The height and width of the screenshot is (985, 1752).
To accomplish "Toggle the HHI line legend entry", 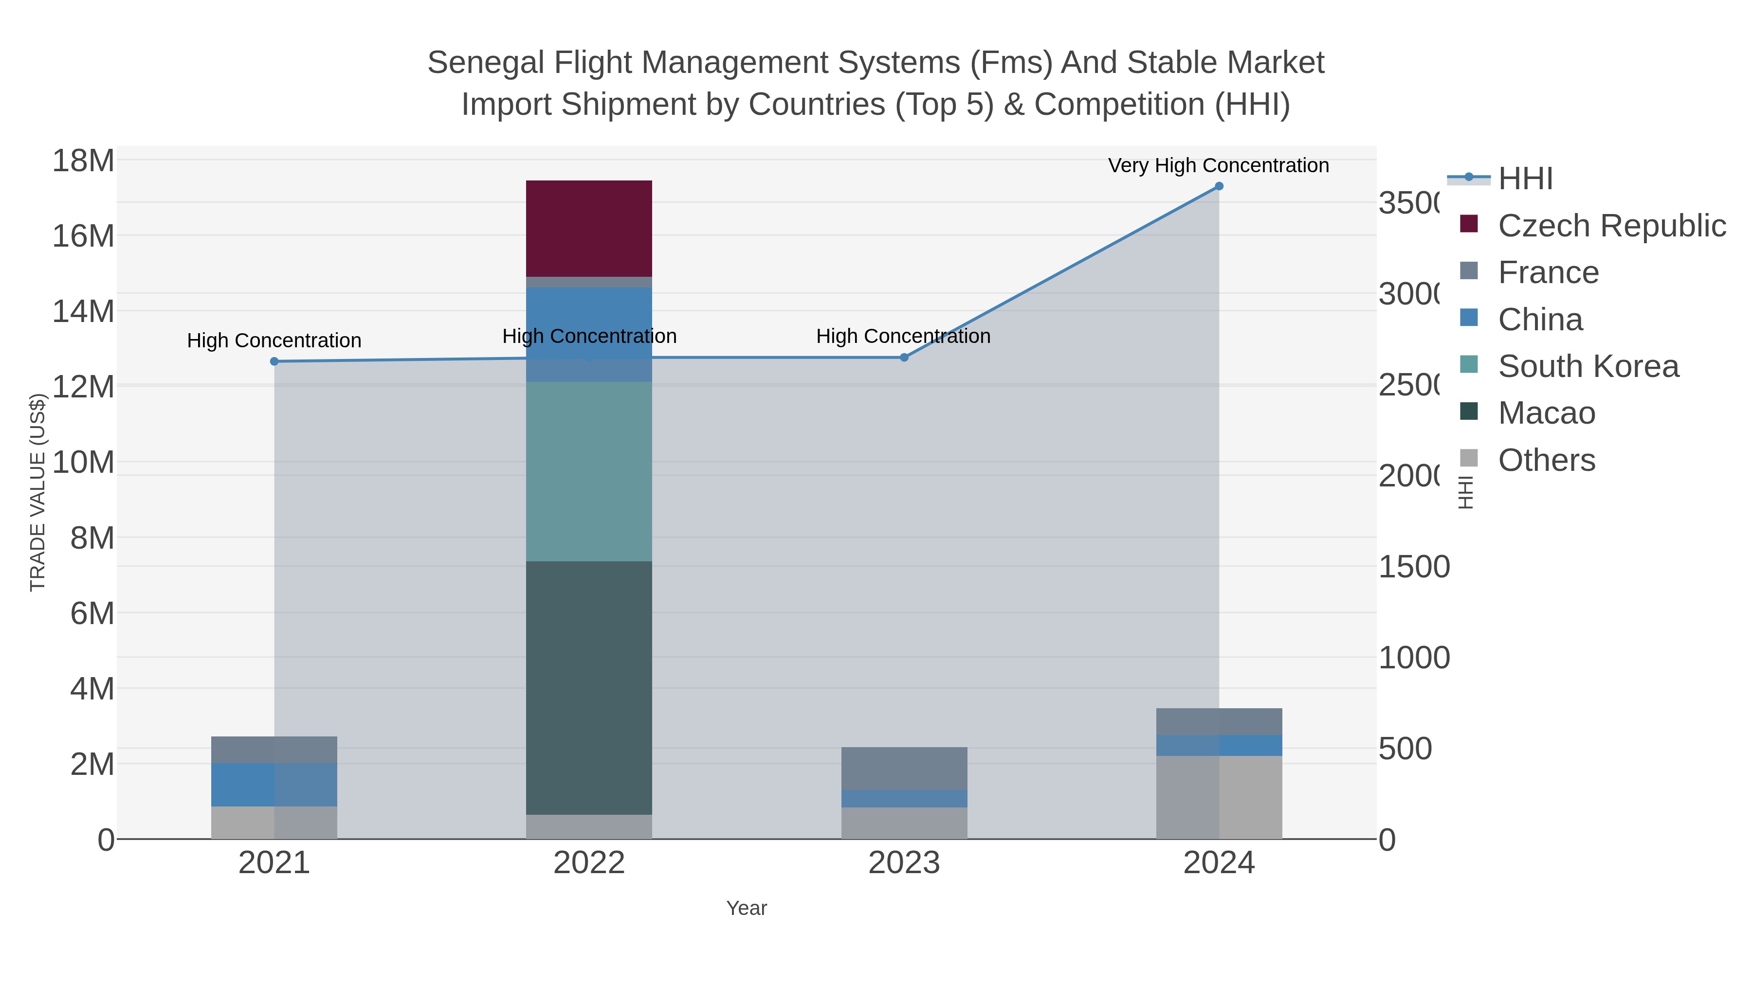I will tap(1500, 179).
